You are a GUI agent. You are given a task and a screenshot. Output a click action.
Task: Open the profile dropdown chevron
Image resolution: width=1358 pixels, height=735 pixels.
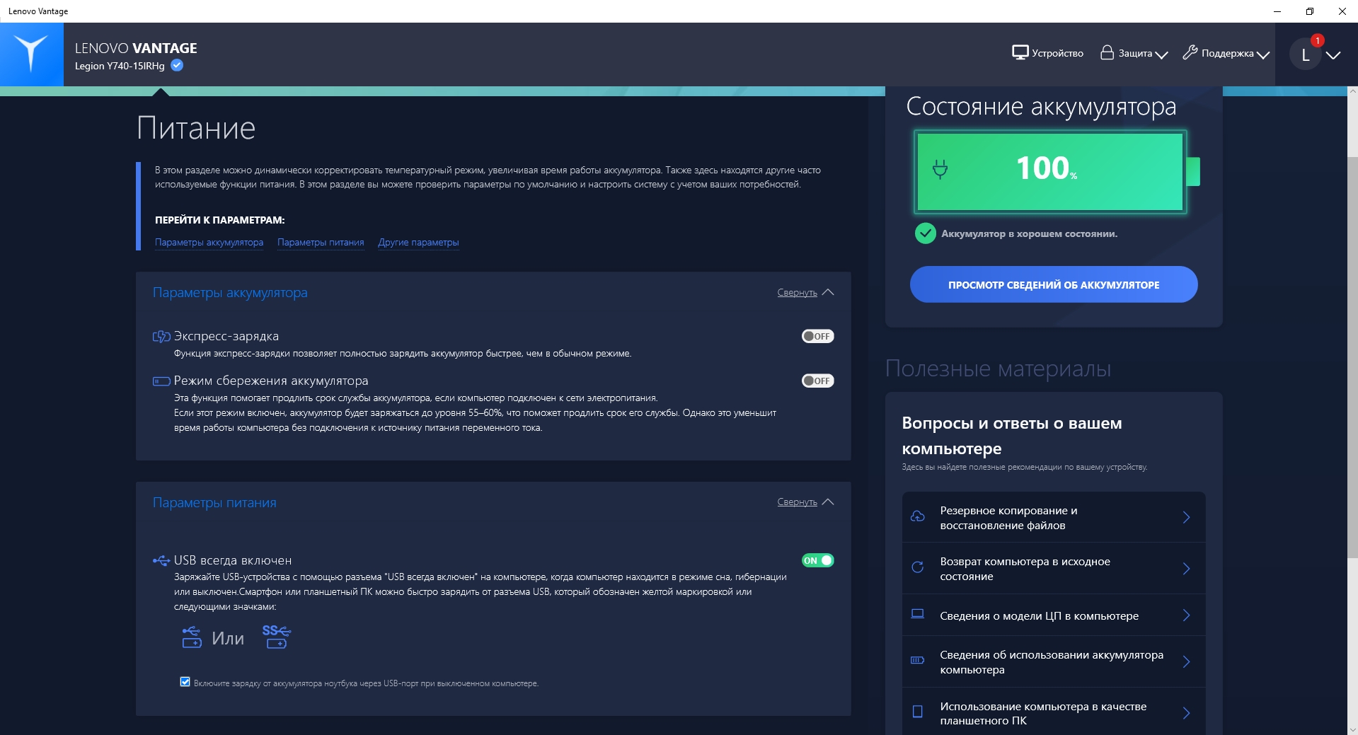pos(1333,55)
